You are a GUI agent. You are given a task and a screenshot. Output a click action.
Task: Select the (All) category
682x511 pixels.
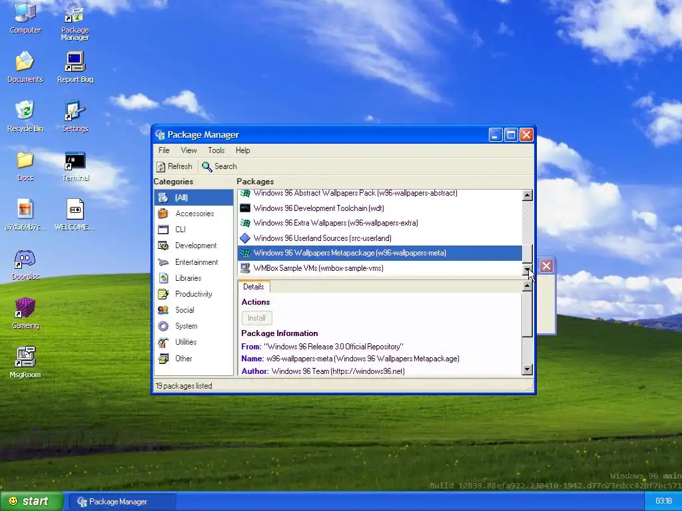click(194, 198)
